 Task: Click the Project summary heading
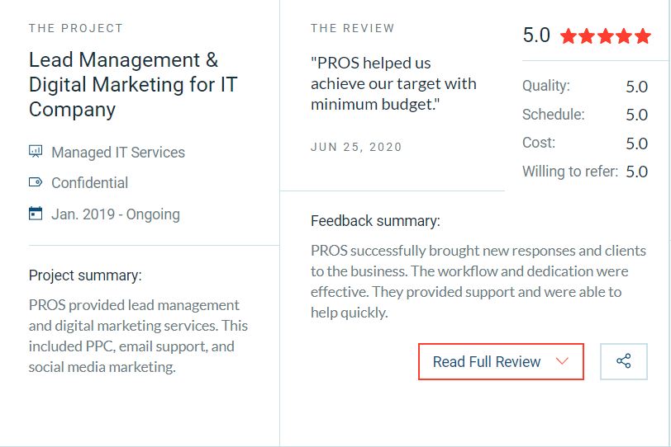85,275
